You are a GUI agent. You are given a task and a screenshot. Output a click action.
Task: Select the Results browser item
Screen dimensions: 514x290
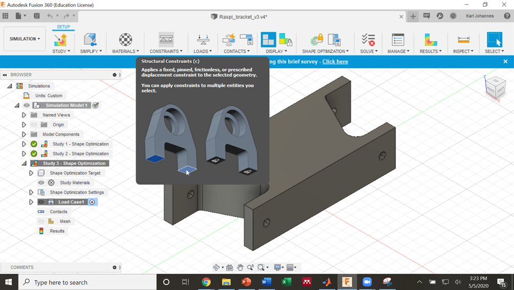click(57, 231)
